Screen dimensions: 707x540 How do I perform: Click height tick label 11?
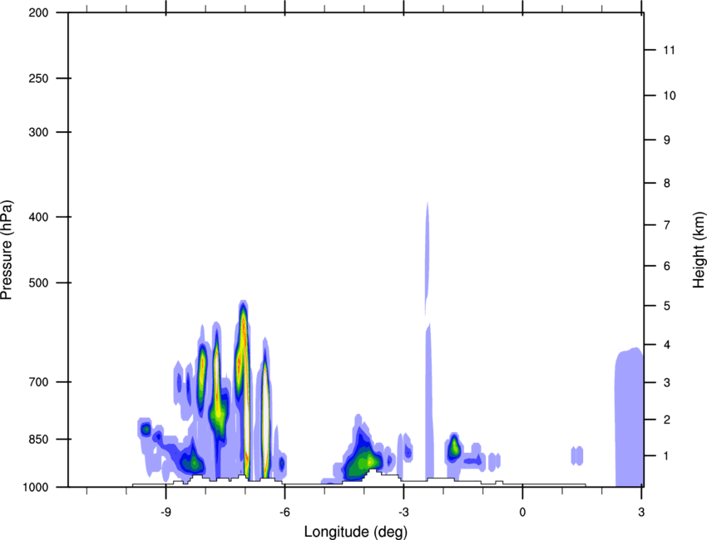tap(669, 50)
